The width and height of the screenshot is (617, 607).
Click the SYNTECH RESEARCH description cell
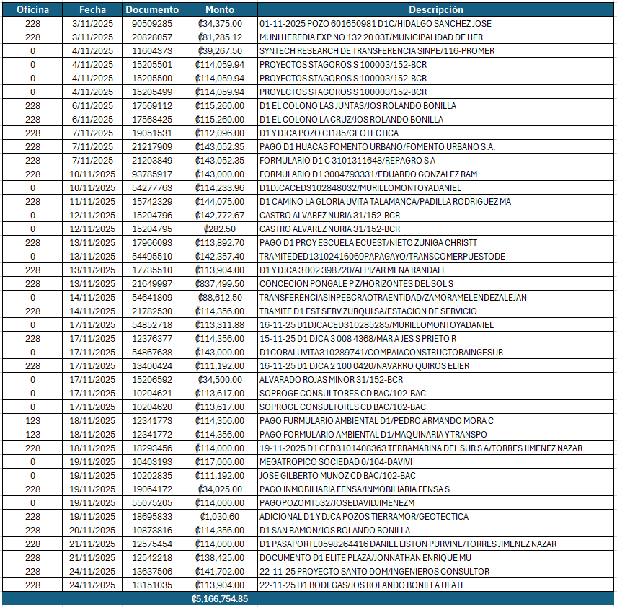(435, 50)
